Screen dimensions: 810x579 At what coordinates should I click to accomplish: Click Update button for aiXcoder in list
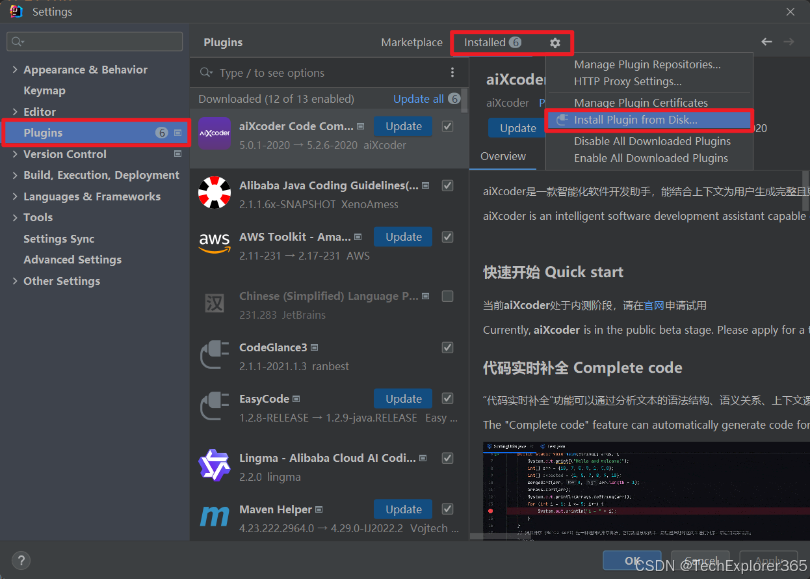click(x=403, y=126)
